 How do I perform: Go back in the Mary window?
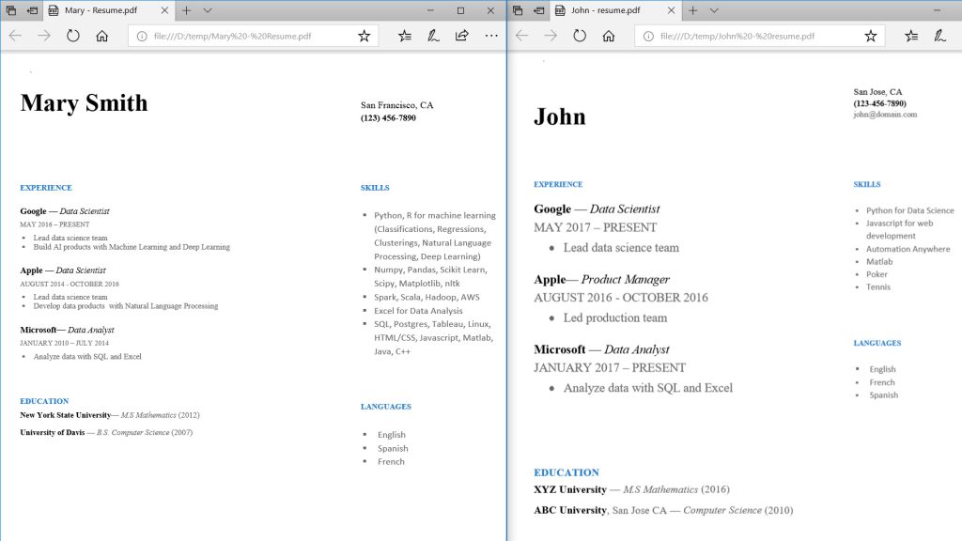coord(15,37)
